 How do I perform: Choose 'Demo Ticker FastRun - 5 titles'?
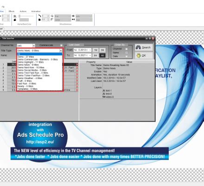point(39,75)
